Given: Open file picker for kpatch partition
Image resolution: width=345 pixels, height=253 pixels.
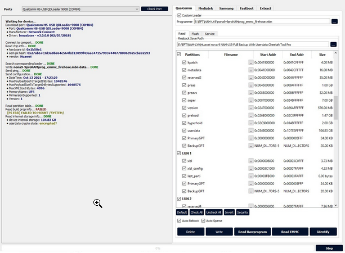Looking at the screenshot, I should (250, 62).
